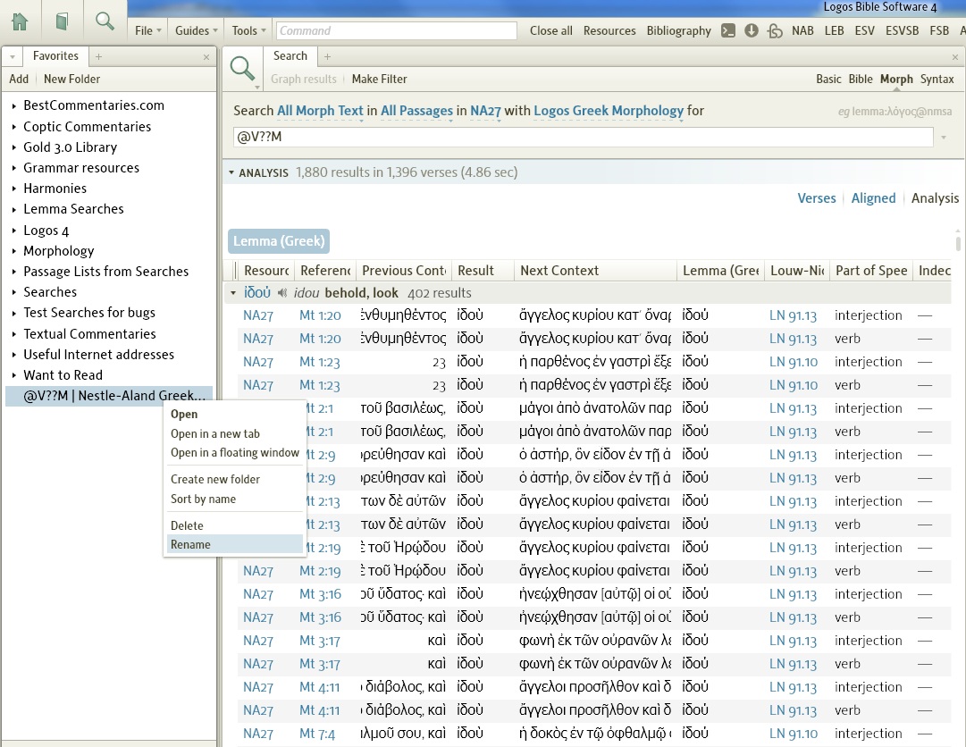Select the Favorites tab
Image resolution: width=966 pixels, height=747 pixels.
(x=55, y=56)
